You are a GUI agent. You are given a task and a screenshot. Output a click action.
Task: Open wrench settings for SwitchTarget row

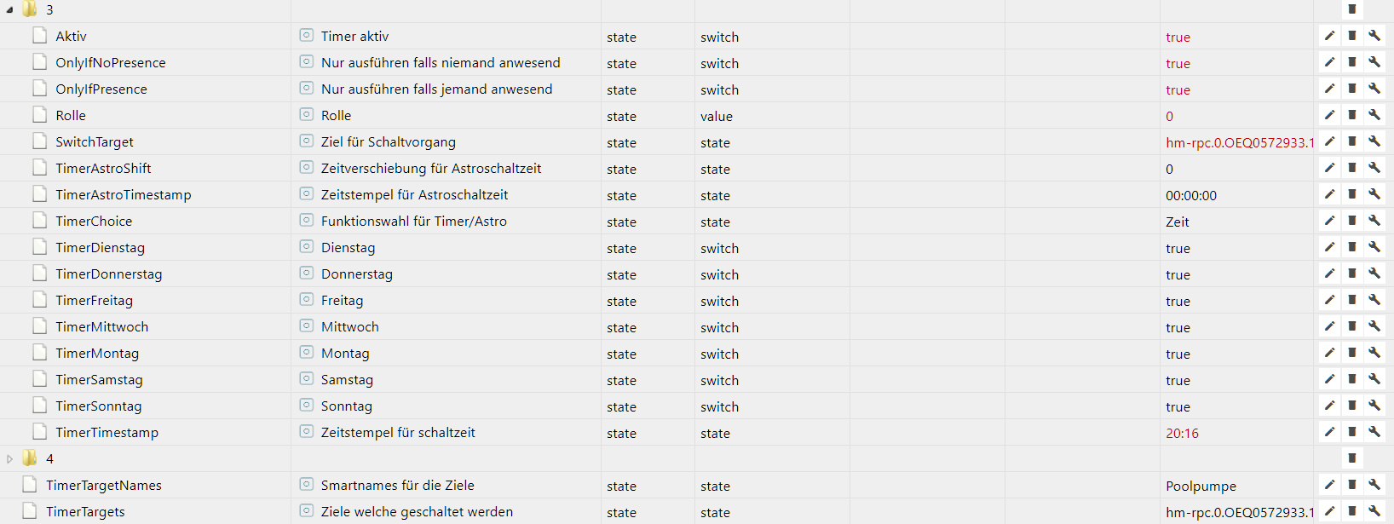point(1374,141)
